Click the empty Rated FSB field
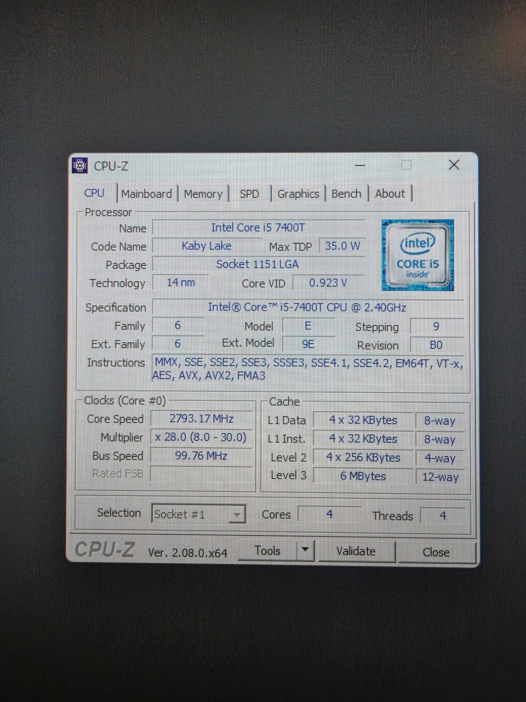526x702 pixels. (202, 473)
